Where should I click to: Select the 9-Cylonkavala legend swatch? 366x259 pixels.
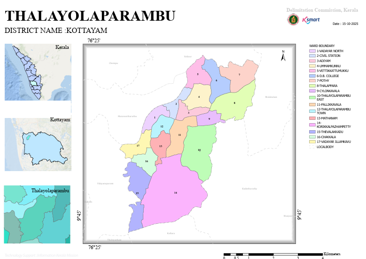tap(312, 91)
